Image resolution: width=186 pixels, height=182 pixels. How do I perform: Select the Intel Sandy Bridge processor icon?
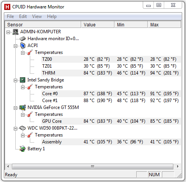(23, 80)
